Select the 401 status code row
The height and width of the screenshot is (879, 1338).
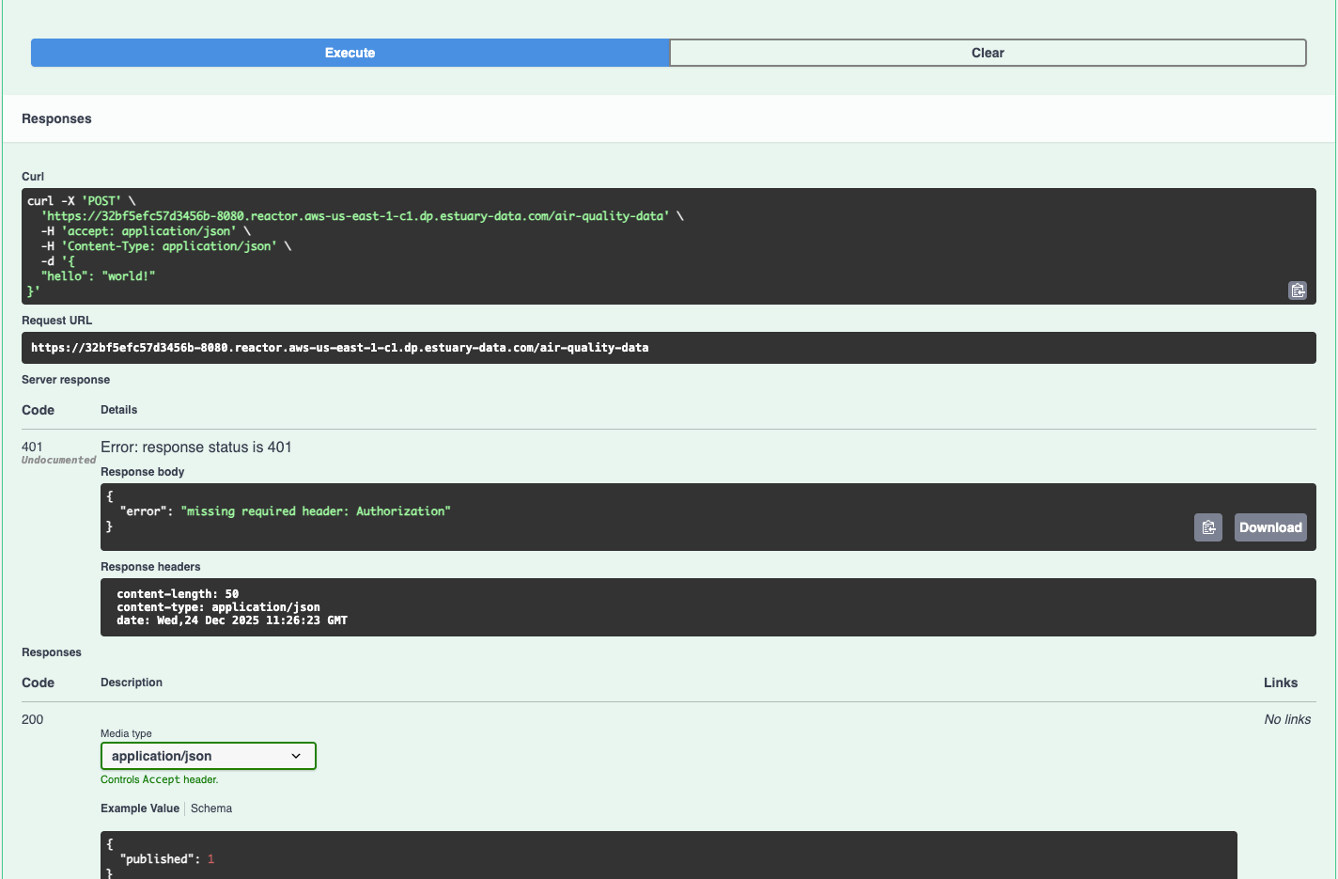[32, 447]
